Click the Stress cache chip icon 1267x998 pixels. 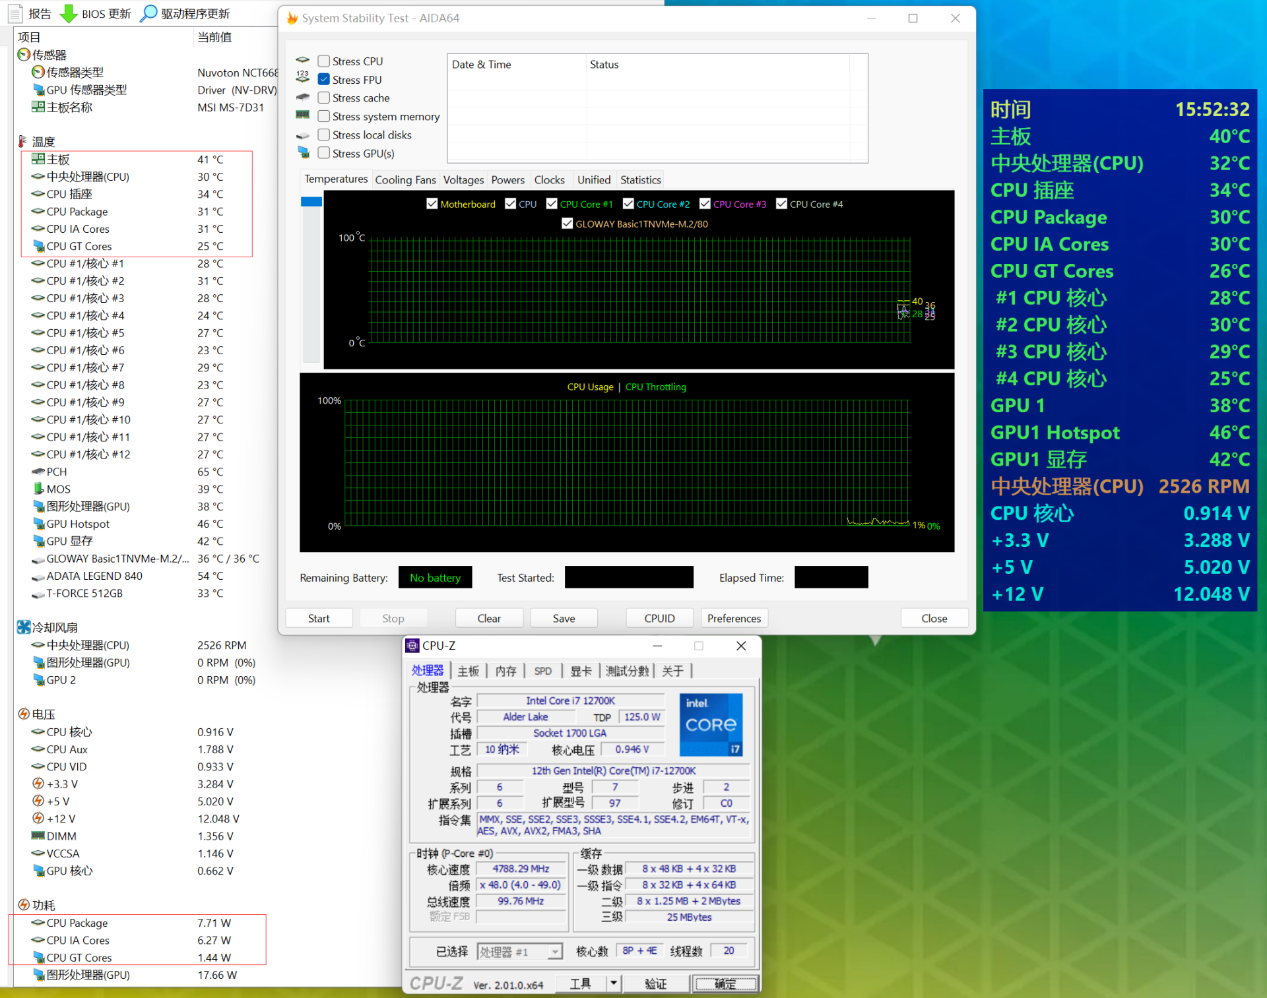(x=303, y=97)
